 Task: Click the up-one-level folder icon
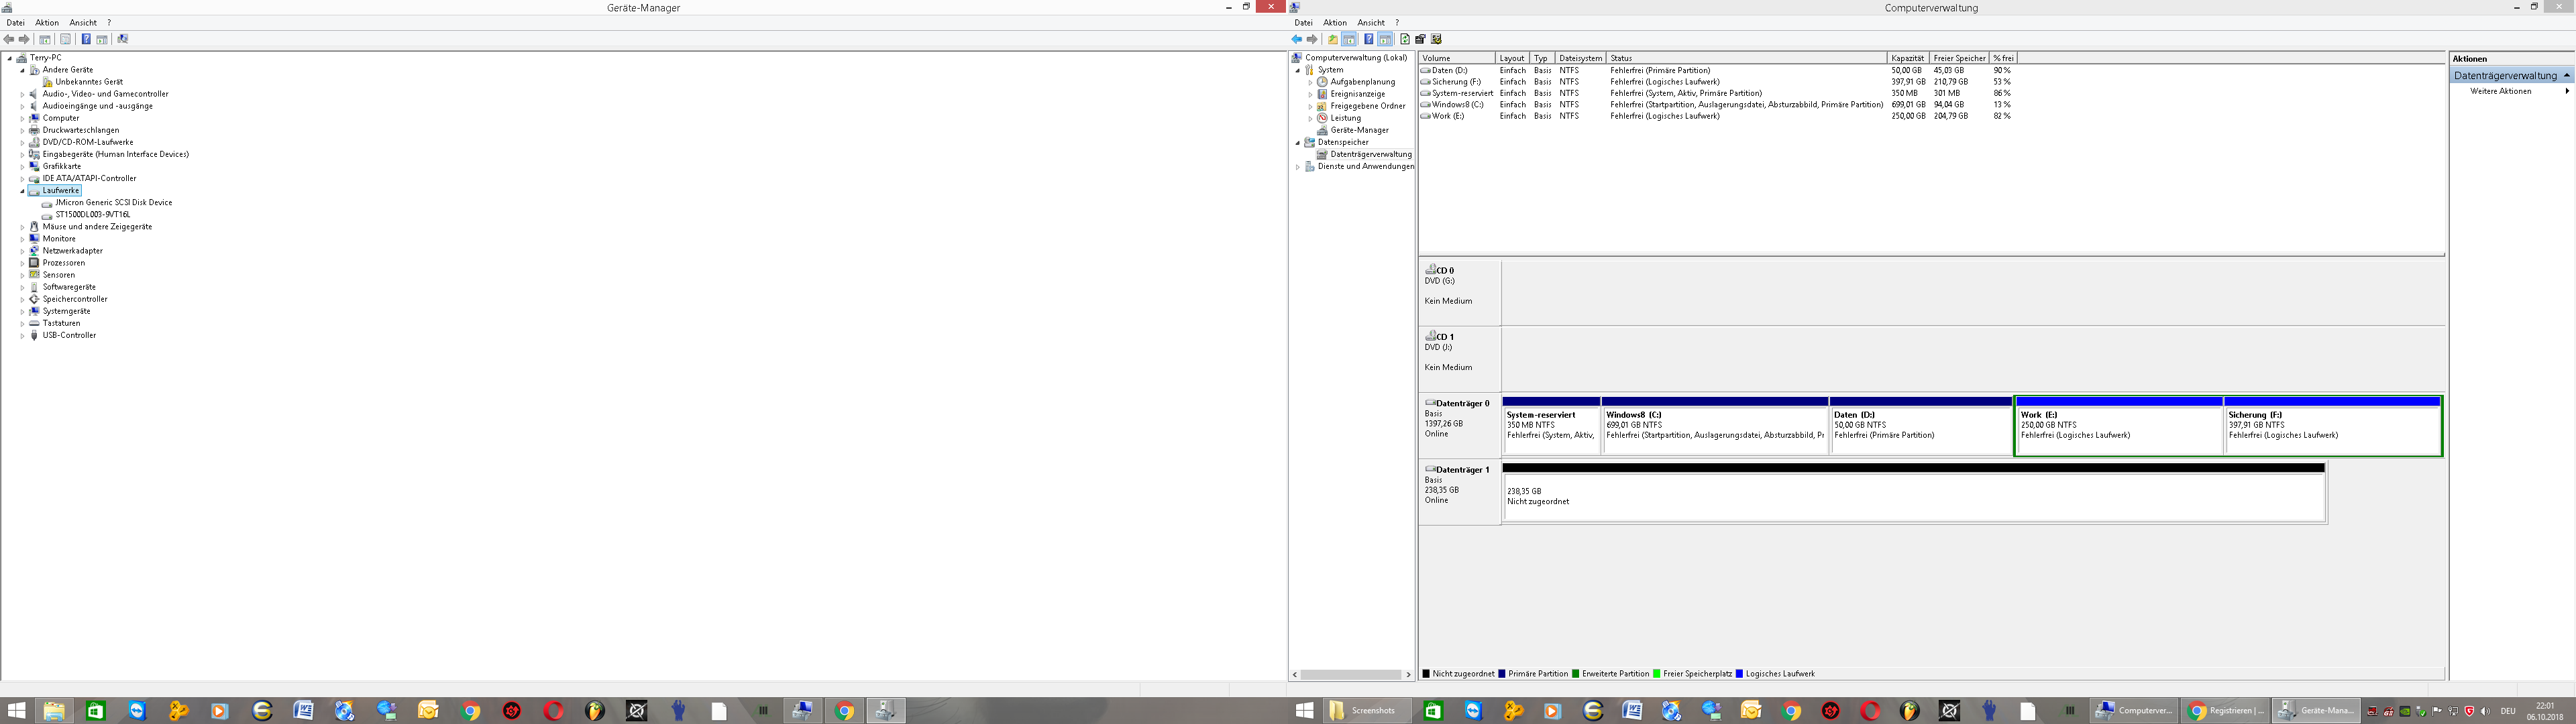click(1332, 39)
